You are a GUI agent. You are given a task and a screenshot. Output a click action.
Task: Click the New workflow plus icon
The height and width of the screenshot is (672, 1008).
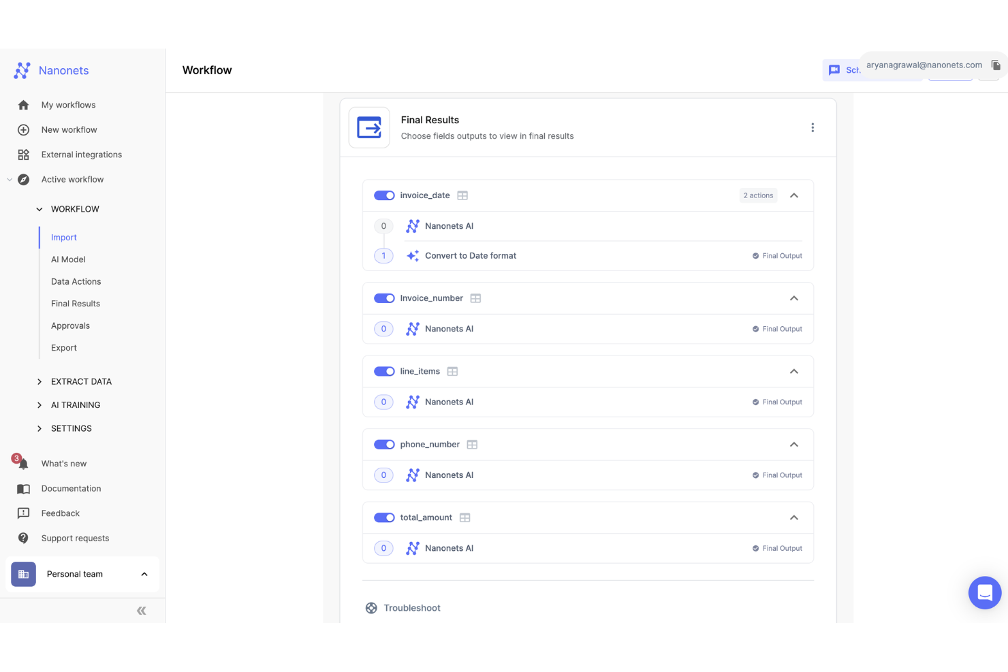tap(23, 129)
